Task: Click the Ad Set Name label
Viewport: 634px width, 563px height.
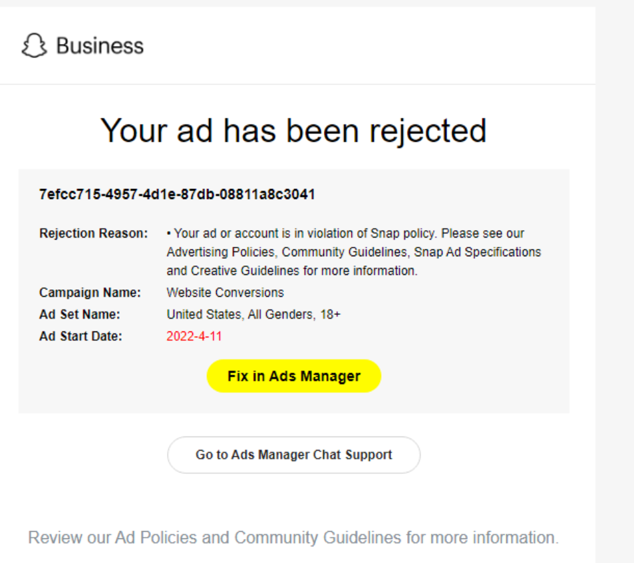Action: tap(80, 314)
